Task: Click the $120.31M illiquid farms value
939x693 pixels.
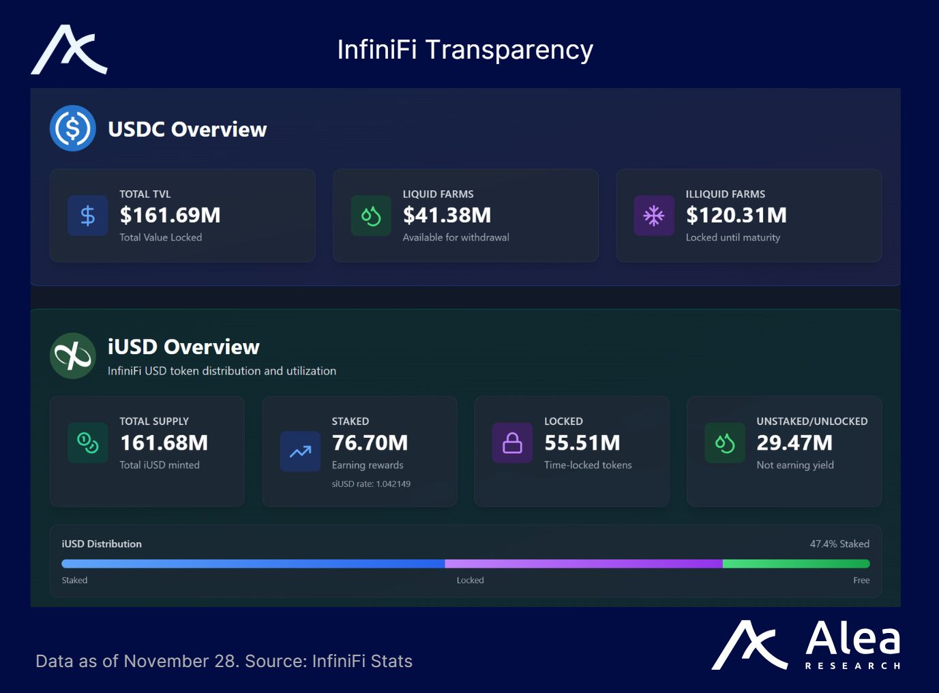Action: (736, 216)
